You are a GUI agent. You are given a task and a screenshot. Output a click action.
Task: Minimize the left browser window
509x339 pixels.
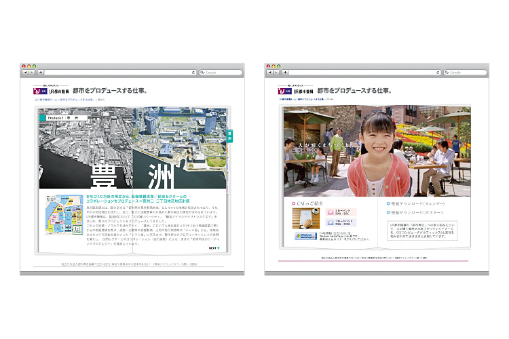point(29,66)
